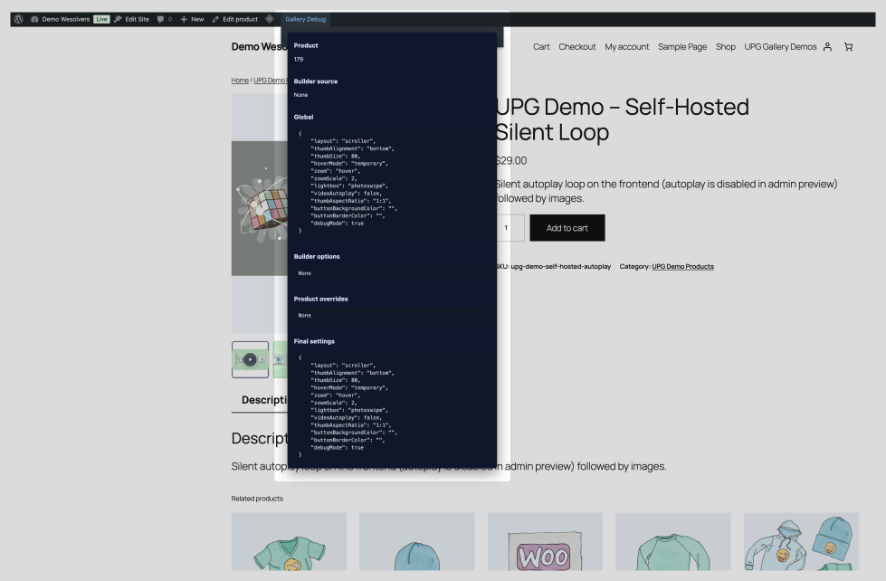Screen dimensions: 886x581
Task: Click the product quantity input field
Action: click(510, 228)
